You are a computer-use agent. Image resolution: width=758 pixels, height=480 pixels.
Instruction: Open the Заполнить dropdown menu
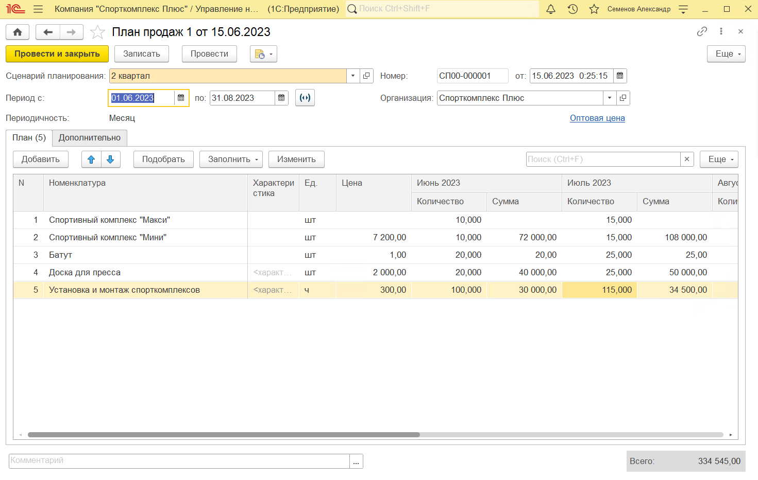pos(231,159)
